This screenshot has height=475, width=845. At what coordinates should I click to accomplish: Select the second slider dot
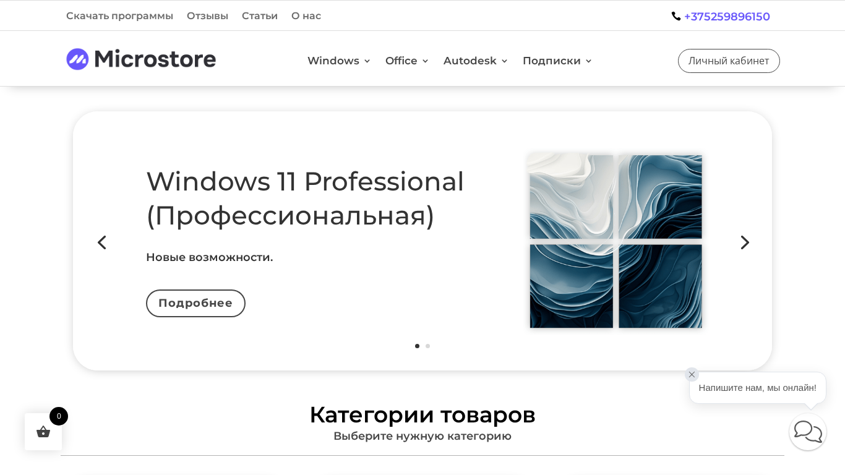pyautogui.click(x=427, y=346)
